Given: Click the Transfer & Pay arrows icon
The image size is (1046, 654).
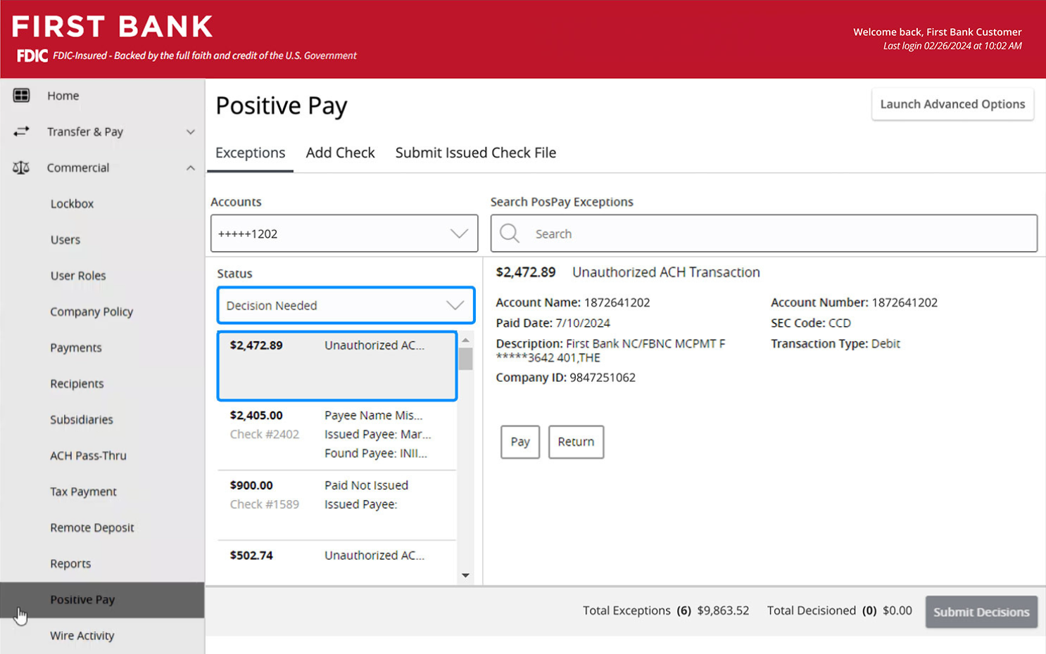Looking at the screenshot, I should (21, 132).
